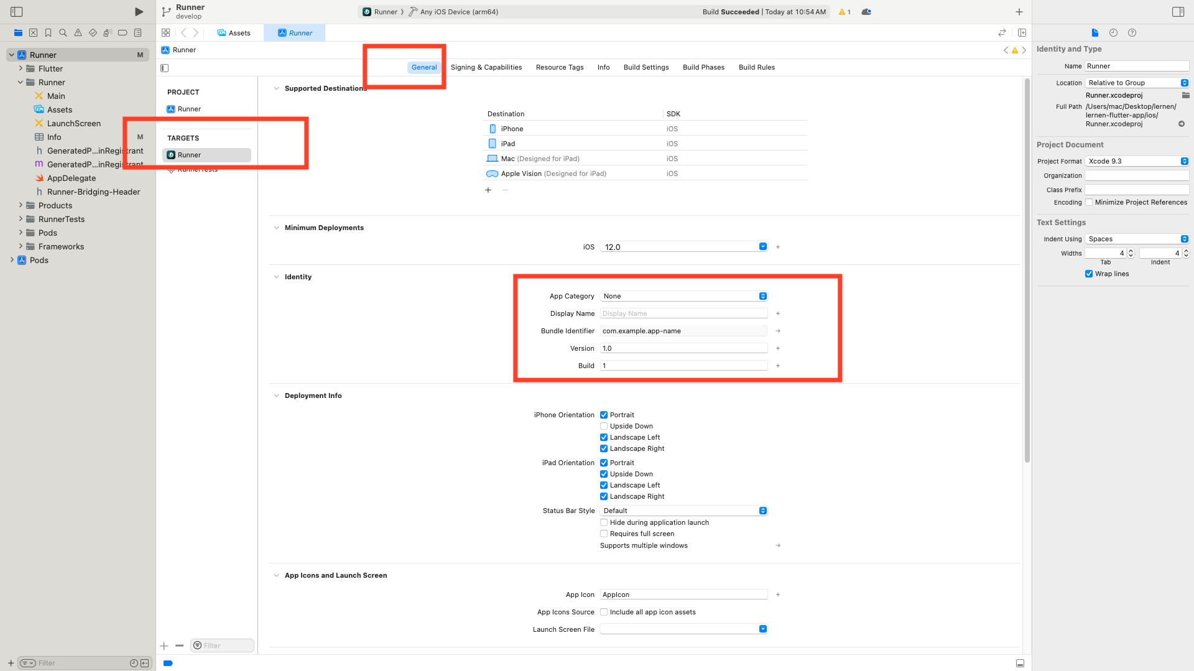This screenshot has width=1194, height=671.
Task: Uncheck iPhone Landscape Right
Action: click(603, 448)
